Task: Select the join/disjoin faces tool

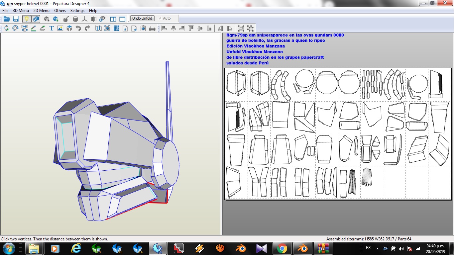Action: [24, 28]
